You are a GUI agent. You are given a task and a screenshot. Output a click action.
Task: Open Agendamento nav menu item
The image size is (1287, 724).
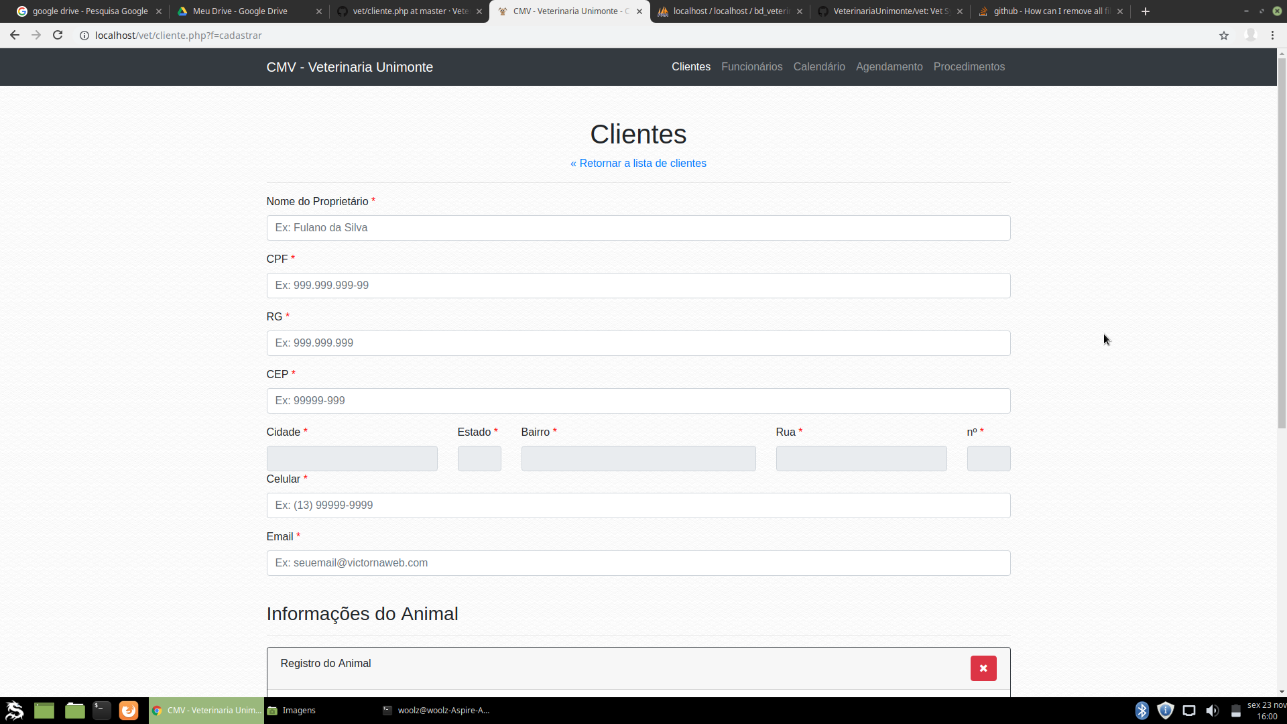click(x=890, y=67)
